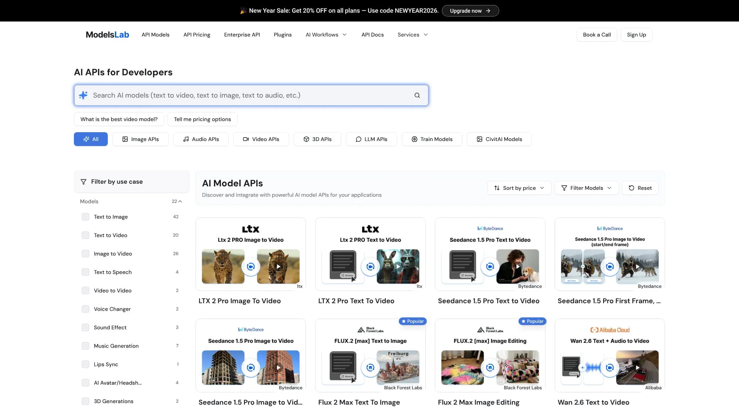Click the Ltx logo on Text to Video card
The width and height of the screenshot is (739, 415).
tap(370, 229)
